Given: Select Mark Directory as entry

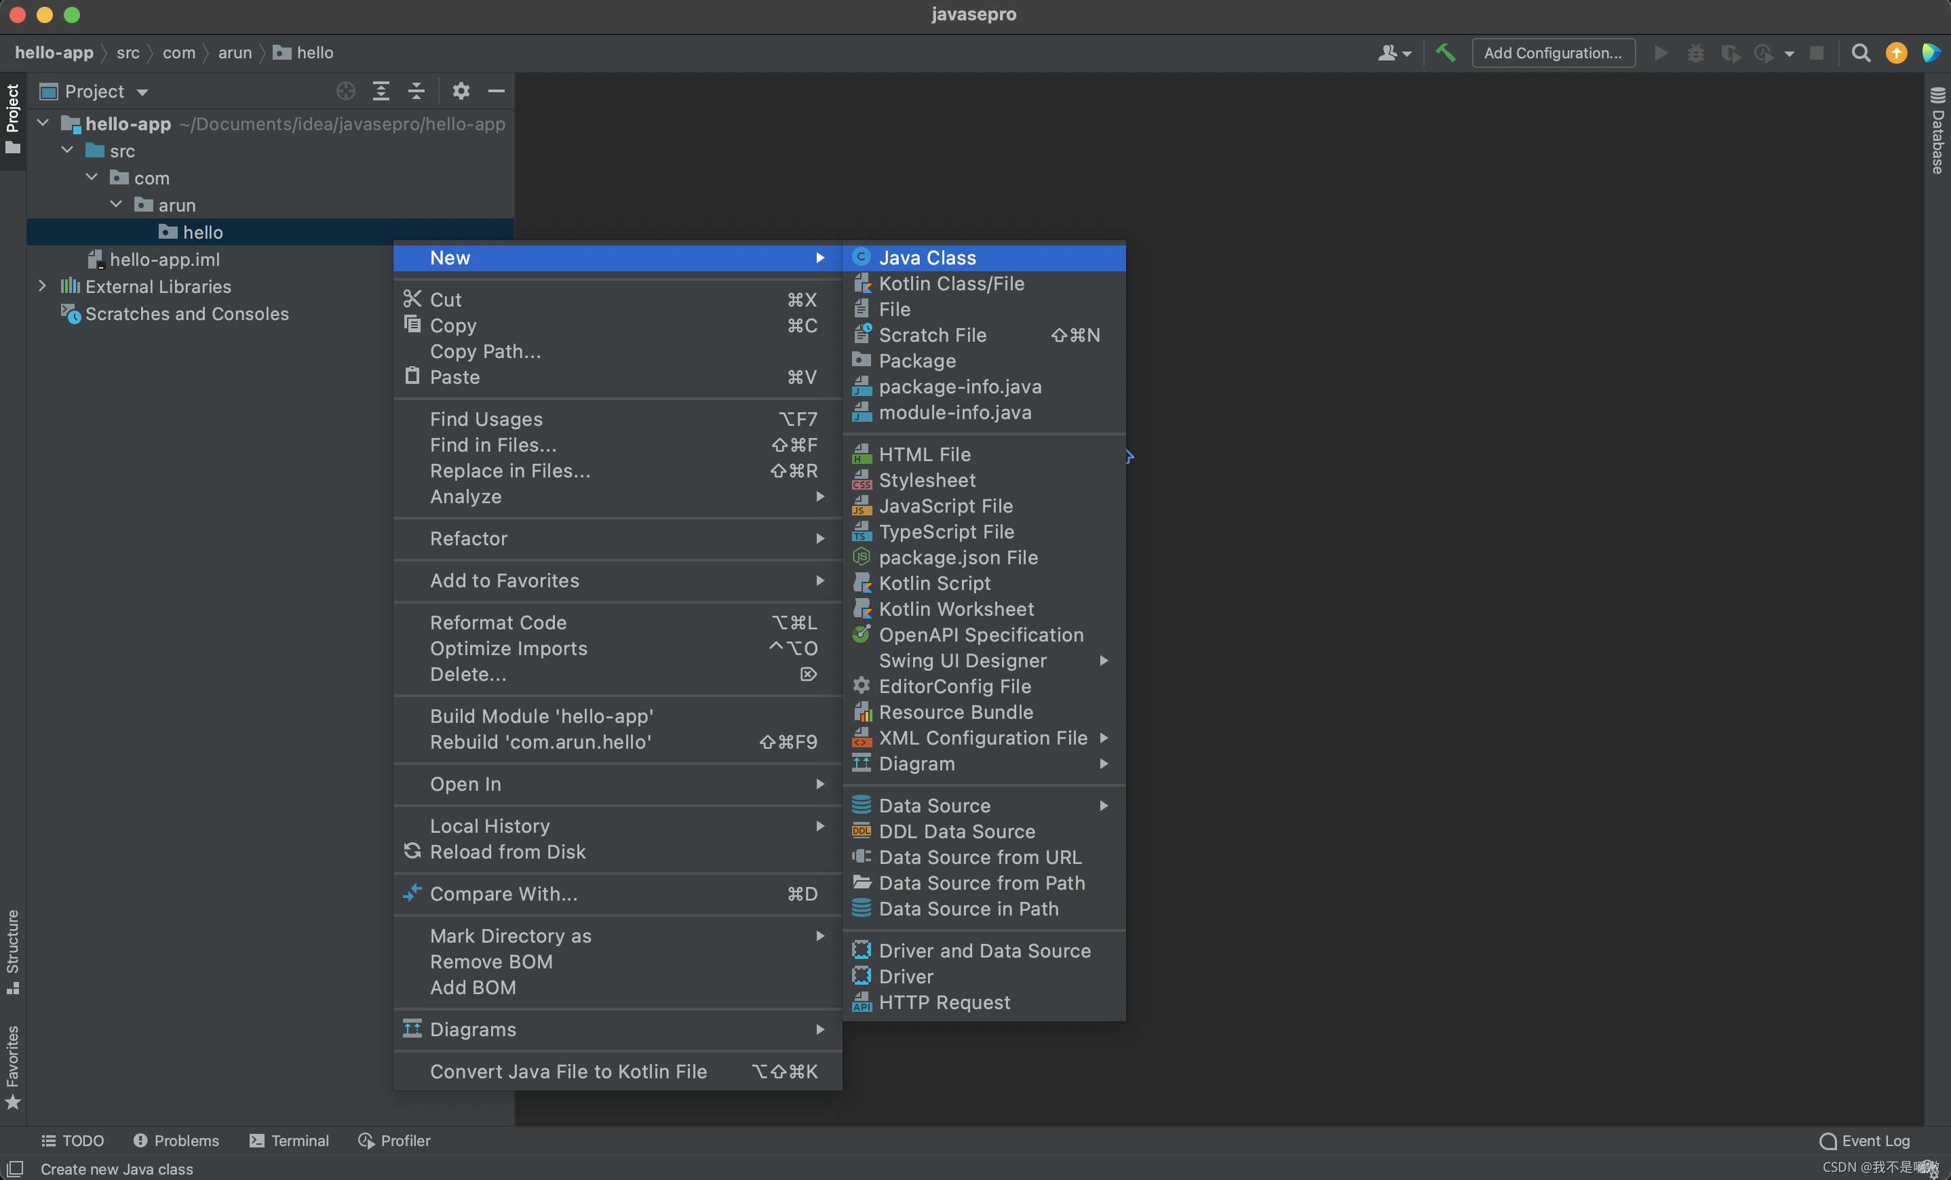Looking at the screenshot, I should [x=617, y=935].
